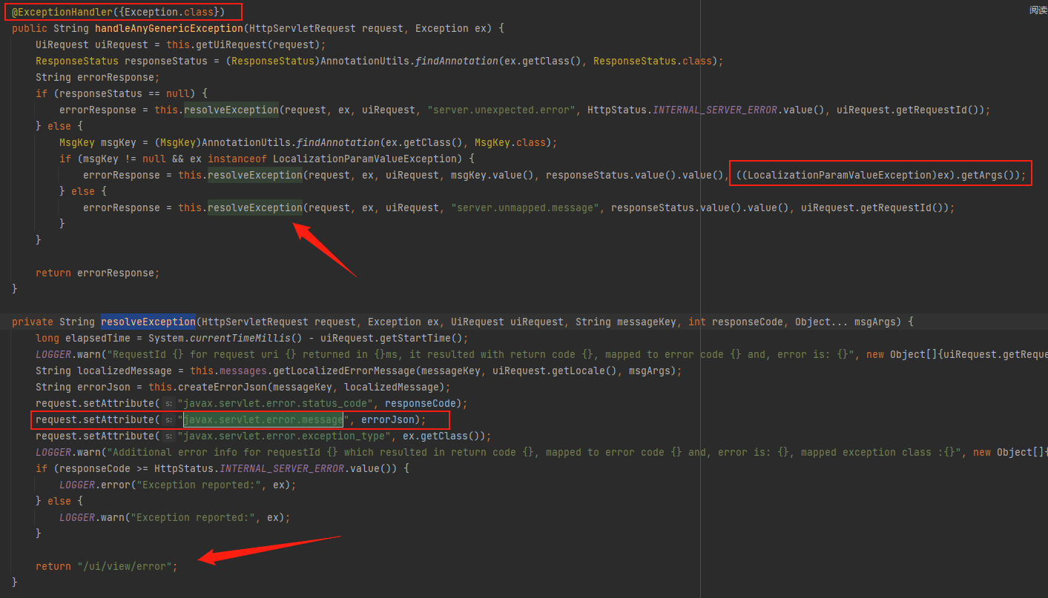Click the ResponseStatus.class argument
Image resolution: width=1048 pixels, height=598 pixels.
(653, 61)
